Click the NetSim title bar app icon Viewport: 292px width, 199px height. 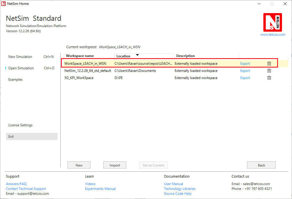pos(3,4)
